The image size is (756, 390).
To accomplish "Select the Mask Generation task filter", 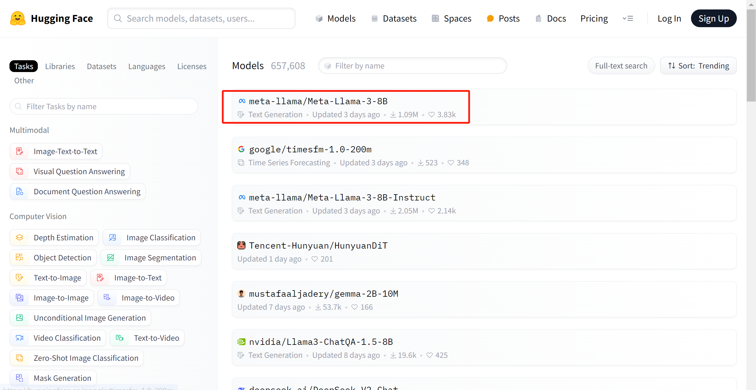I will 53,378.
